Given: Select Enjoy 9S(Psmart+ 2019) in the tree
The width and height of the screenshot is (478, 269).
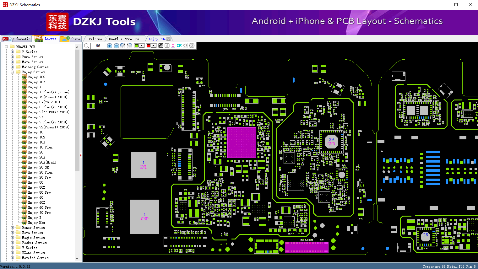Looking at the screenshot, I should 49,127.
